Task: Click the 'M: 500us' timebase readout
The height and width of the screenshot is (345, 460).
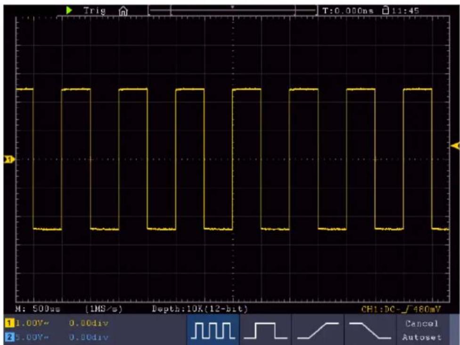Action: 38,309
